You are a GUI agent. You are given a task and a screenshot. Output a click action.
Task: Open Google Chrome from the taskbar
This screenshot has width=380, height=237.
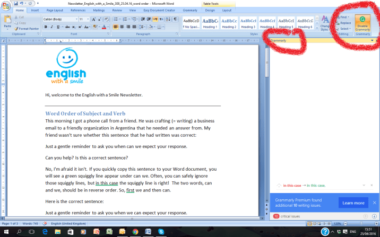point(135,232)
